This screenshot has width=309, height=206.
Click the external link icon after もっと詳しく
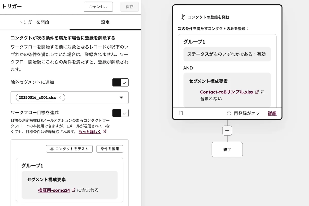(104, 132)
